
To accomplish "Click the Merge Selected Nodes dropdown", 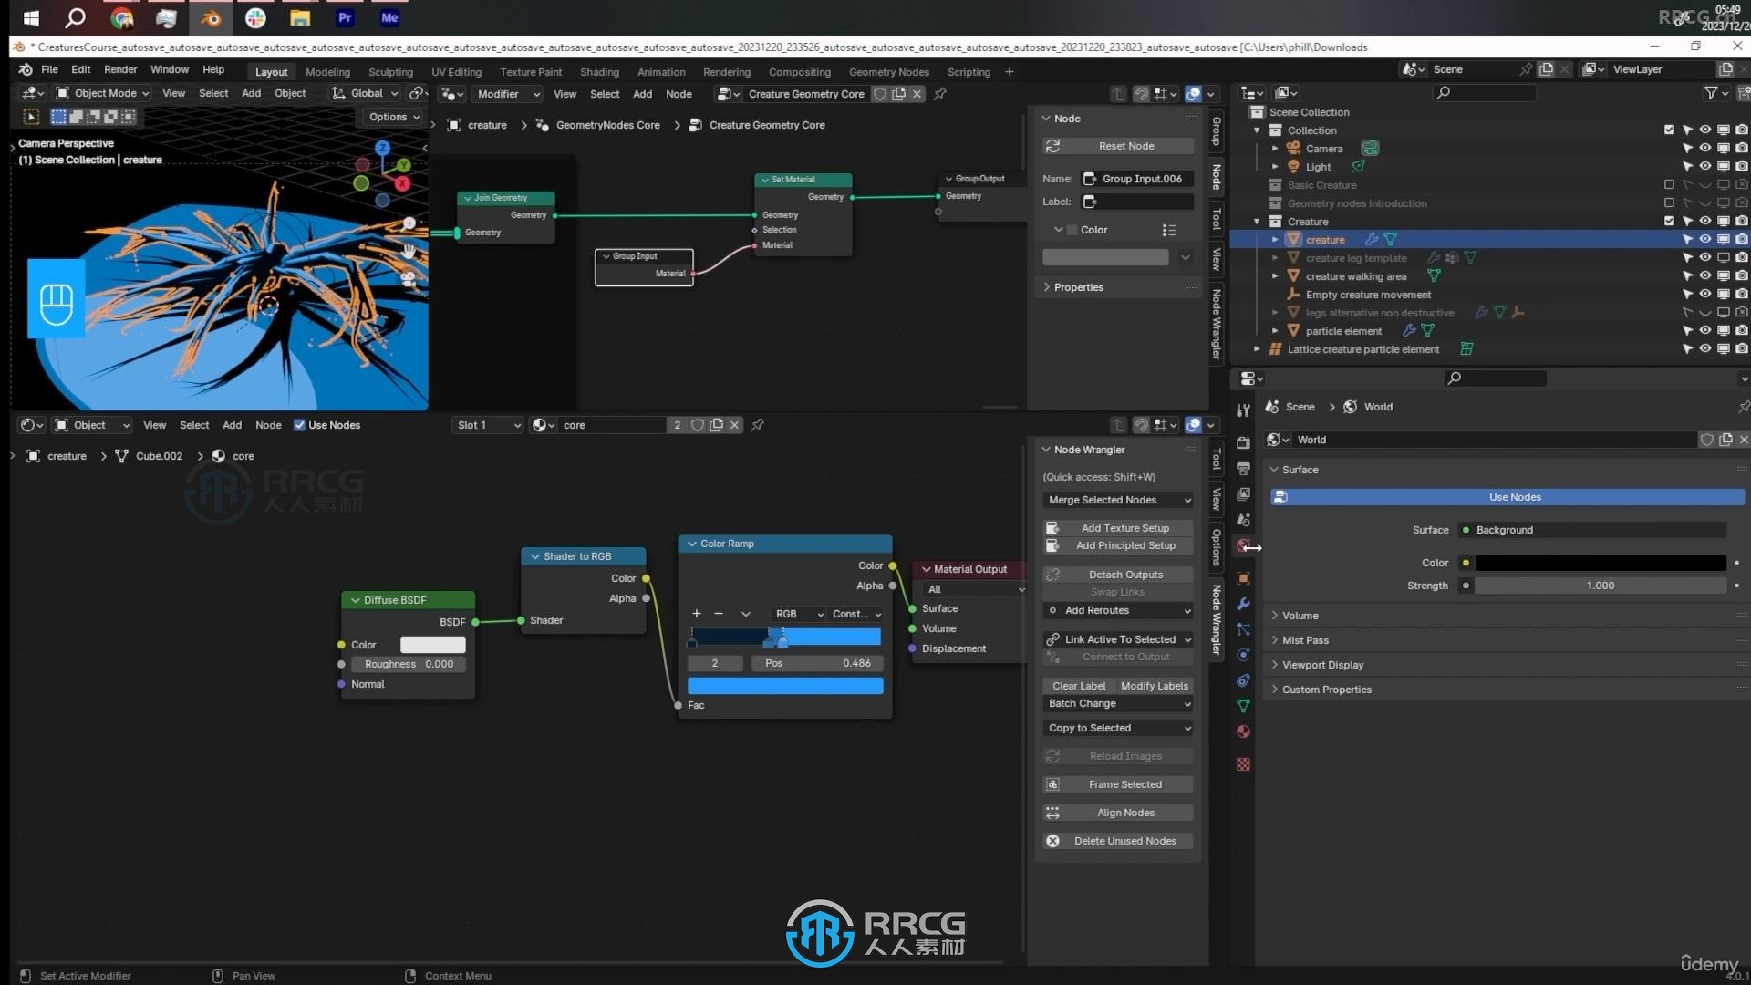I will click(x=1117, y=499).
